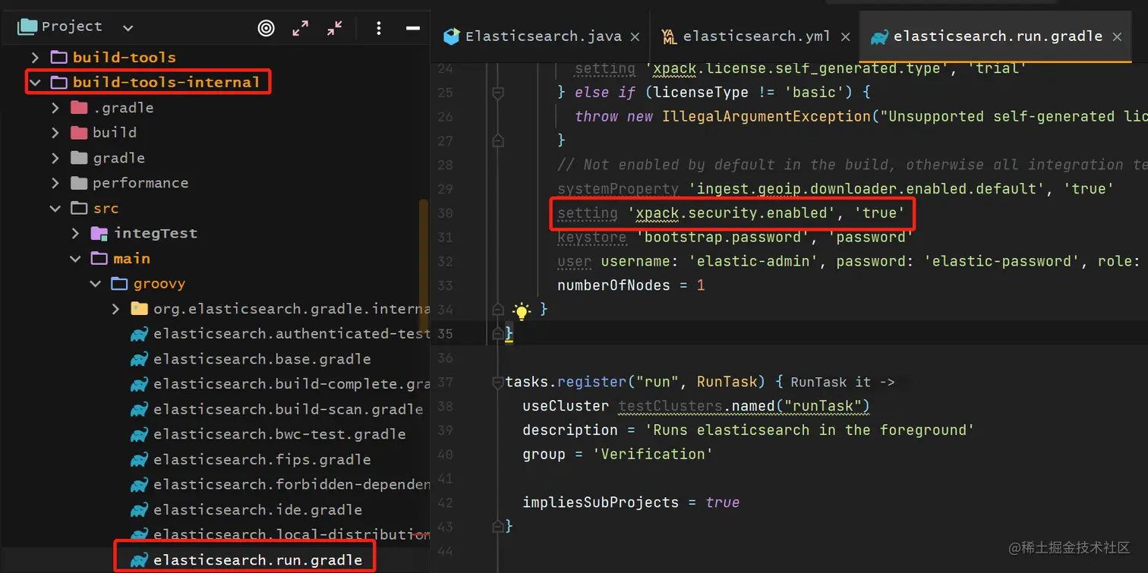Select elasticsearch.forbidden-dependen file in tree
1148x573 pixels.
(x=292, y=484)
